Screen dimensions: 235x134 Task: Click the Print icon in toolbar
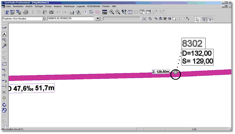[26, 12]
